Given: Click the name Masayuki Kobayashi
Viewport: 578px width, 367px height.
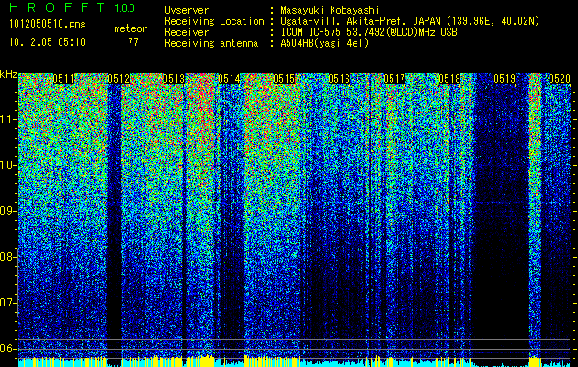Looking at the screenshot, I should tap(330, 10).
